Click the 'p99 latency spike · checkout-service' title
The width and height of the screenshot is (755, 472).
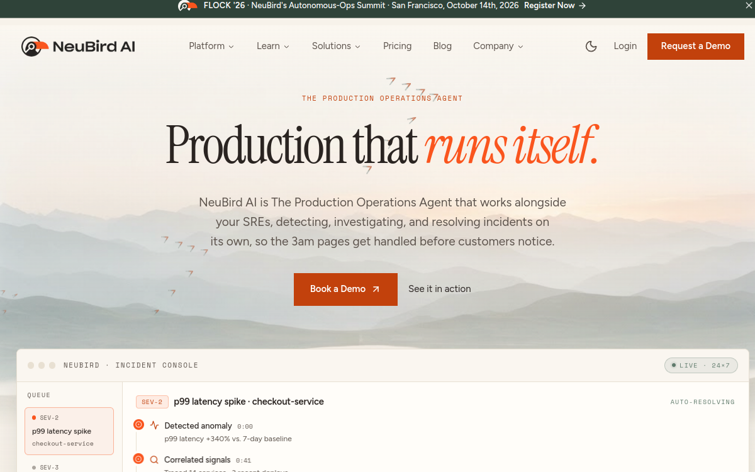click(x=249, y=402)
